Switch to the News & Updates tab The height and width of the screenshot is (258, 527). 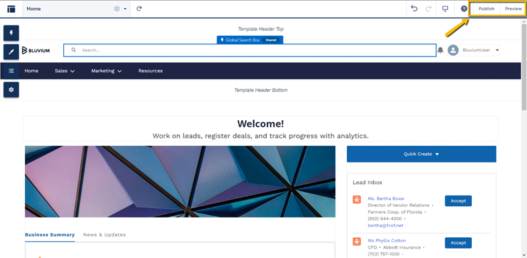[104, 235]
